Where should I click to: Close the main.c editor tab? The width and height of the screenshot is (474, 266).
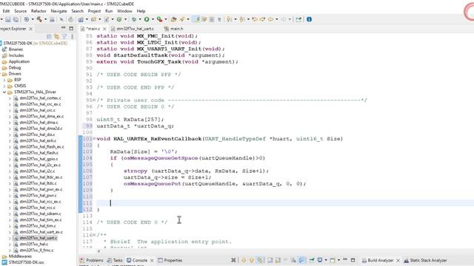104,29
